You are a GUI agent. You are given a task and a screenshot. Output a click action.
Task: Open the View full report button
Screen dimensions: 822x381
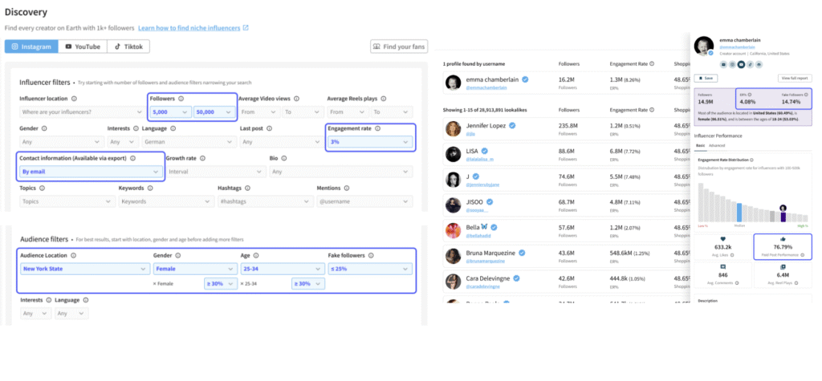pyautogui.click(x=793, y=78)
